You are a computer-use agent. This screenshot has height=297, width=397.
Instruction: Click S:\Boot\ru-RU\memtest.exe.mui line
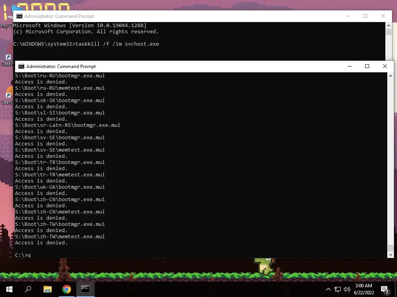click(60, 88)
